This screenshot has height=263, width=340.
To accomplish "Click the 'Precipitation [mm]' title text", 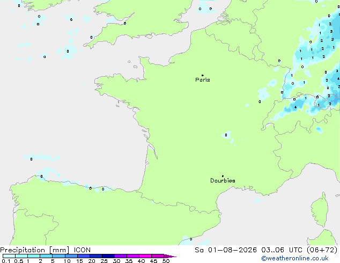I will point(35,250).
